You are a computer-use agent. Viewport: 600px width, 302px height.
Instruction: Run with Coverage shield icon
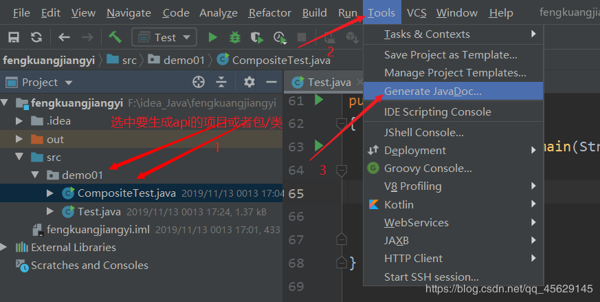[x=257, y=38]
